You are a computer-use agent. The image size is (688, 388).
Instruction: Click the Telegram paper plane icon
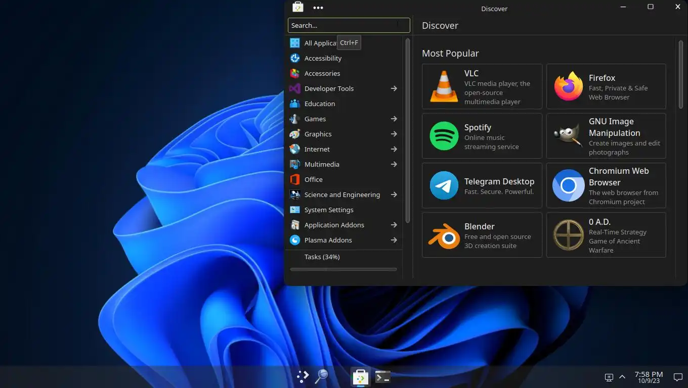click(444, 185)
